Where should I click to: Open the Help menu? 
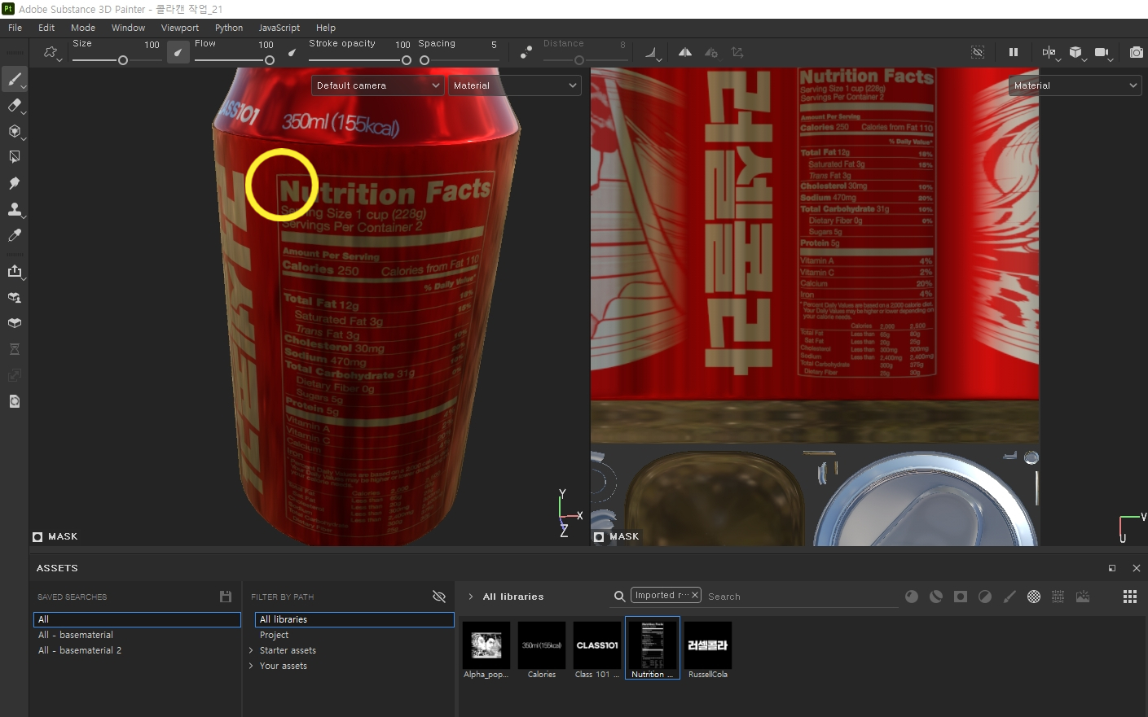tap(326, 28)
